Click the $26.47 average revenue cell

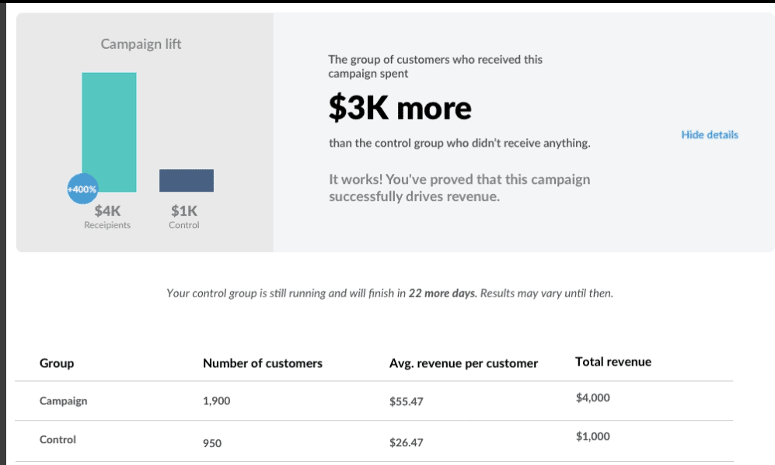pos(407,442)
